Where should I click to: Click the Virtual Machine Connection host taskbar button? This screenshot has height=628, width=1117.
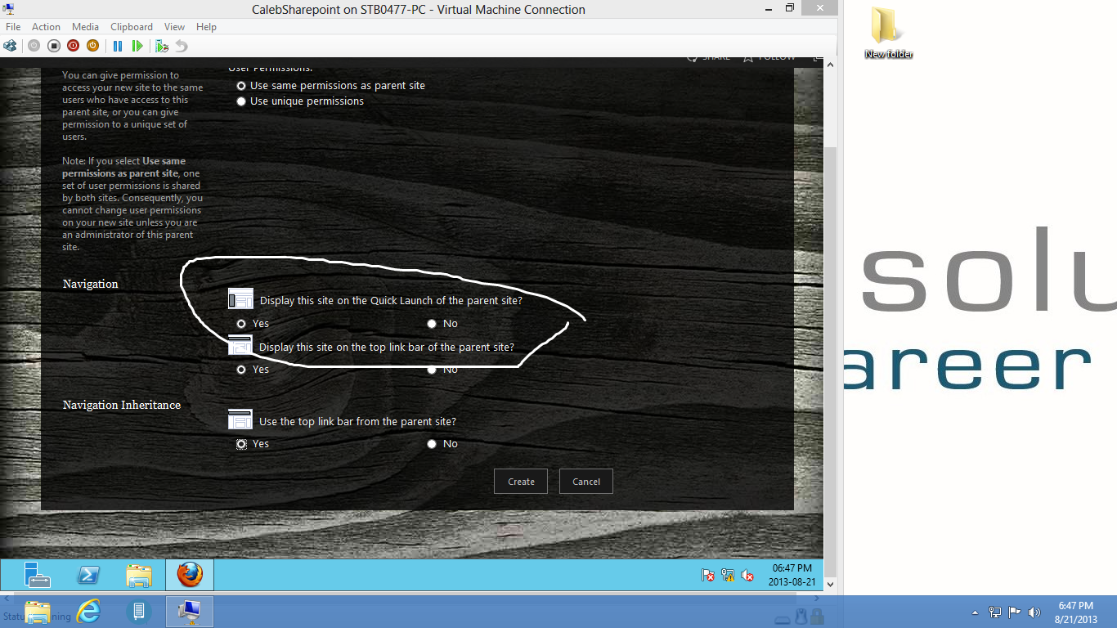[190, 612]
